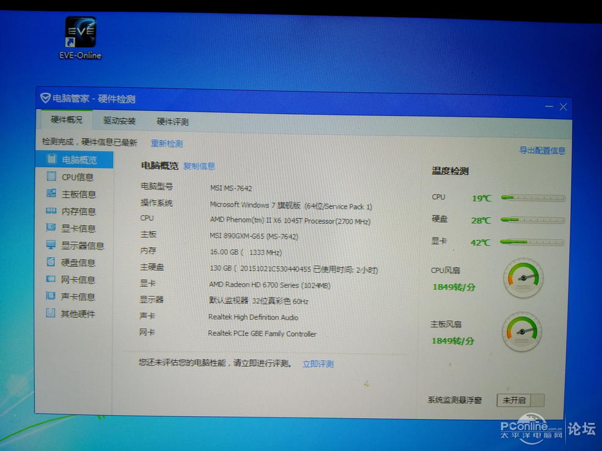Click the CPU风扇 speed gauge
Image resolution: width=602 pixels, height=451 pixels.
click(x=523, y=278)
